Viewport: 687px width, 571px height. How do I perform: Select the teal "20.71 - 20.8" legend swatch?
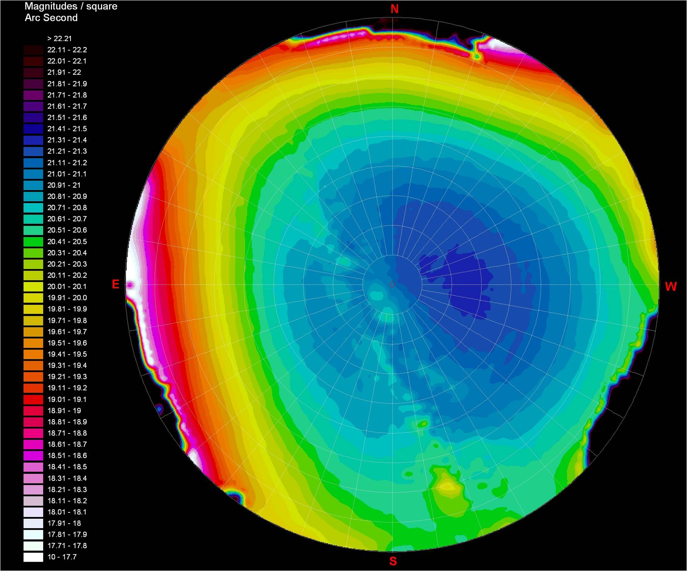(x=33, y=208)
